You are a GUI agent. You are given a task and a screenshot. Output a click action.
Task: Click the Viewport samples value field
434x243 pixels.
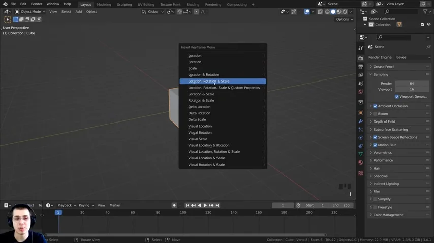coord(412,89)
